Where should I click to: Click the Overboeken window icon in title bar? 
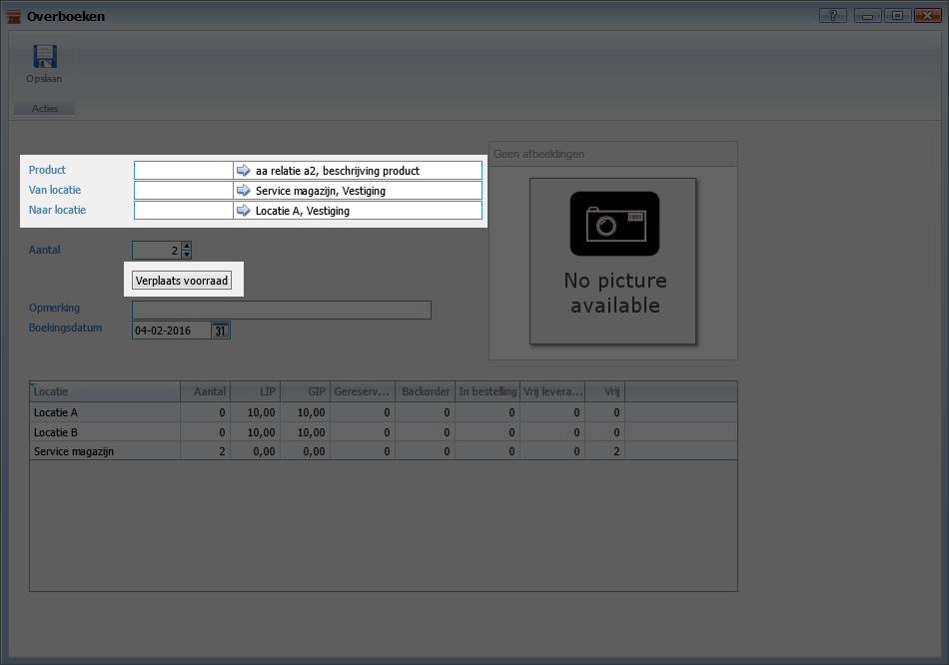click(x=14, y=16)
